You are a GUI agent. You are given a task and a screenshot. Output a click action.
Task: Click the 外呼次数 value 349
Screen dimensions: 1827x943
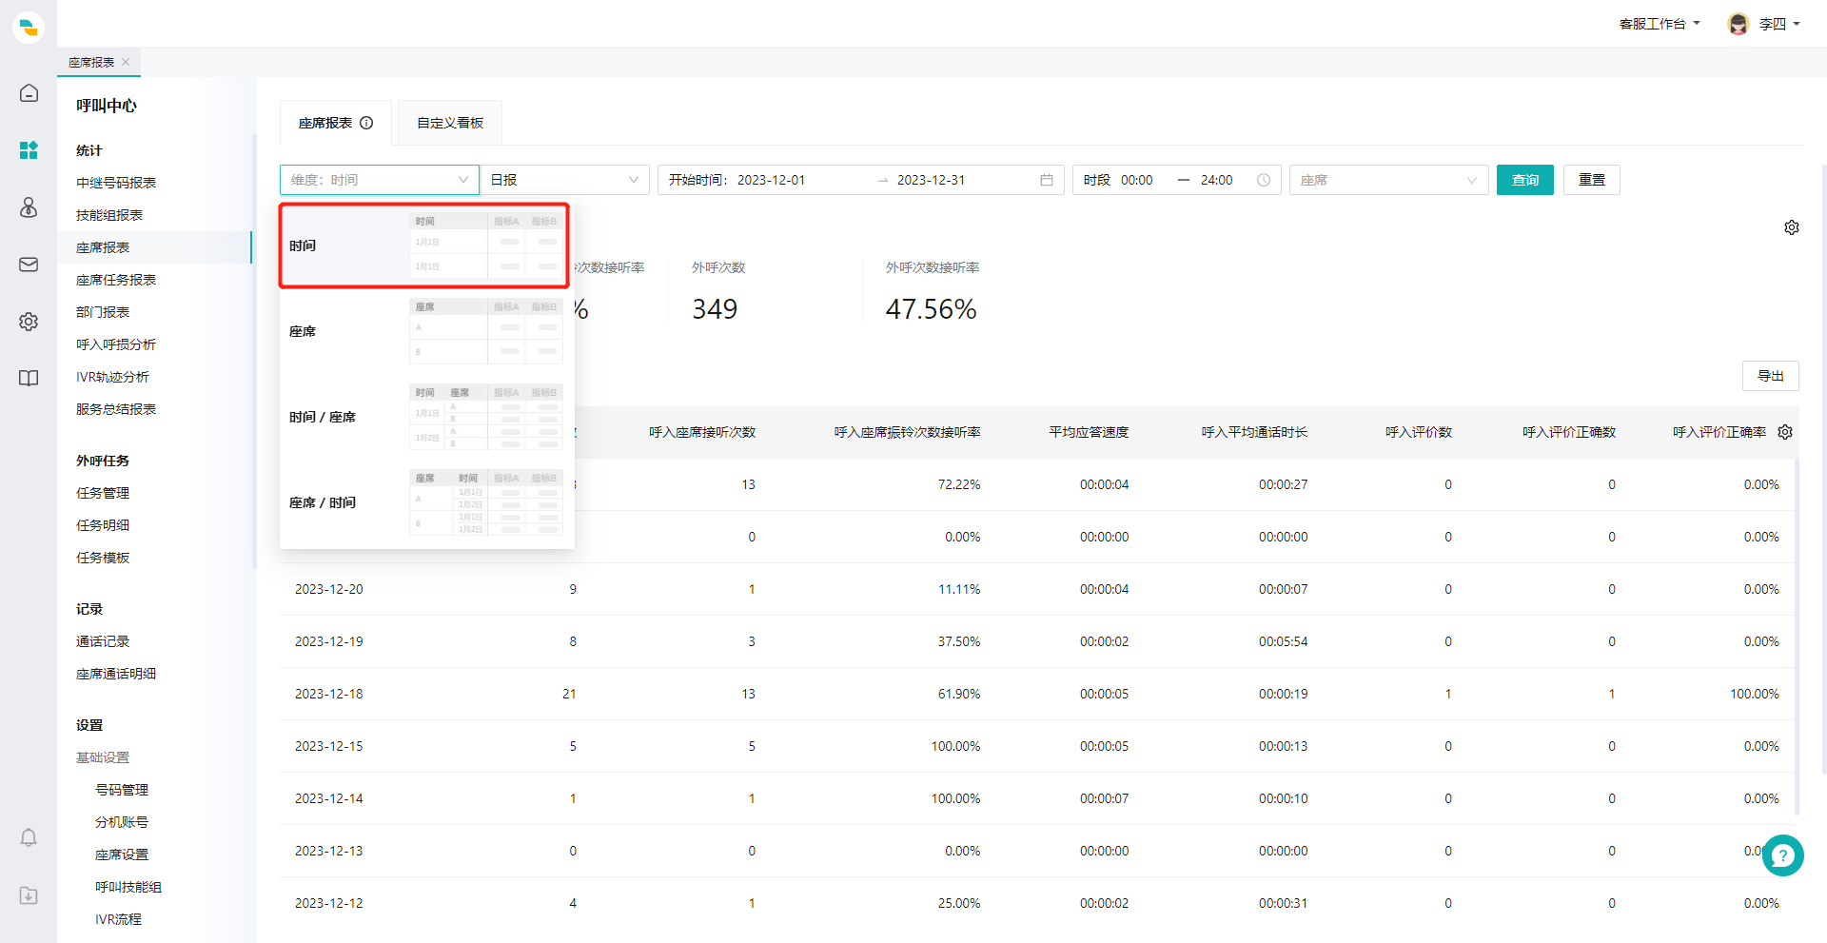(x=715, y=309)
